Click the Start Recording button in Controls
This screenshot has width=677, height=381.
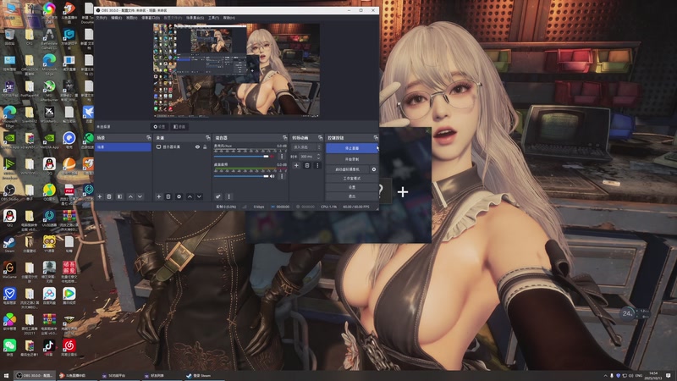tap(351, 159)
